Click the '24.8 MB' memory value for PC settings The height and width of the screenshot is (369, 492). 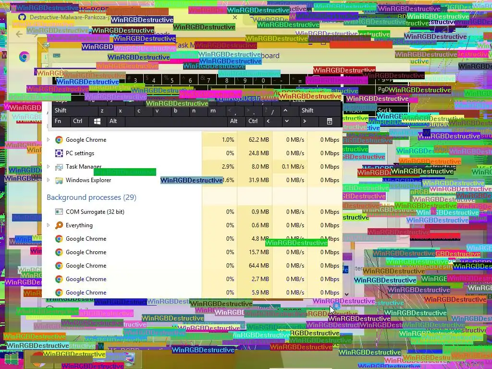pos(258,153)
